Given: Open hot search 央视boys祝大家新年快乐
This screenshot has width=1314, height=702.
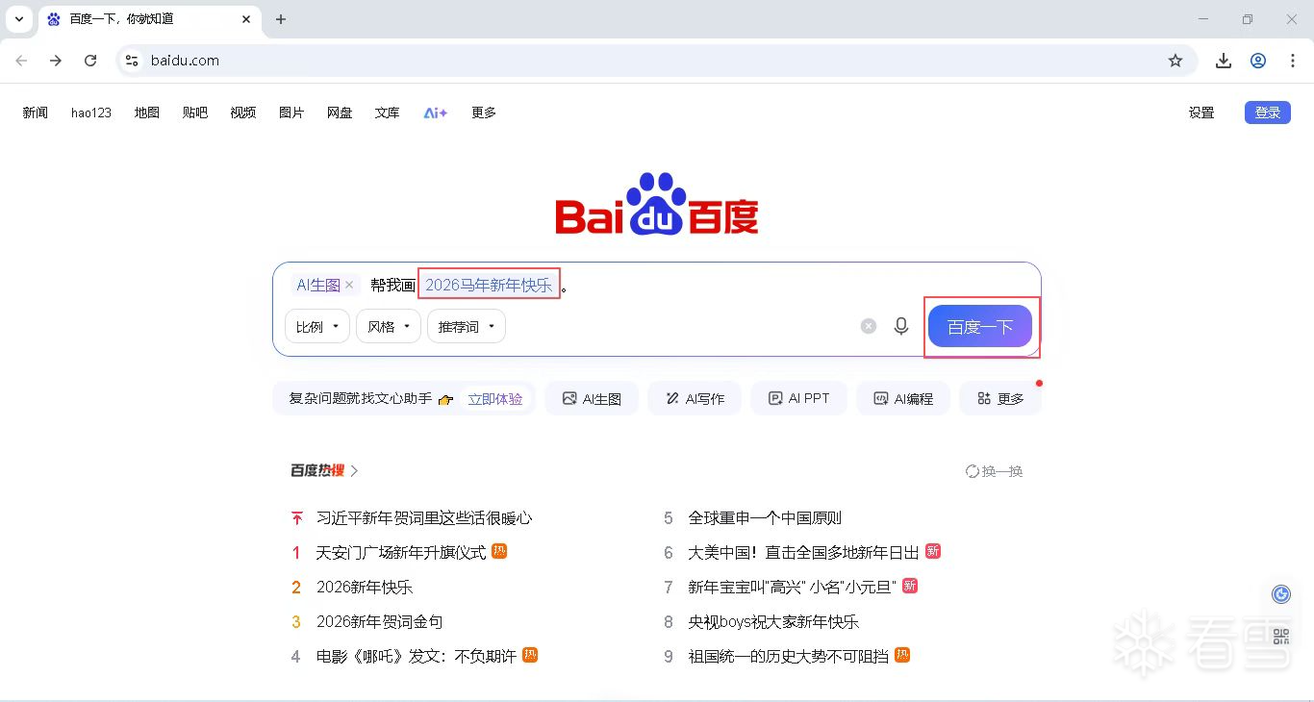Looking at the screenshot, I should tap(773, 622).
